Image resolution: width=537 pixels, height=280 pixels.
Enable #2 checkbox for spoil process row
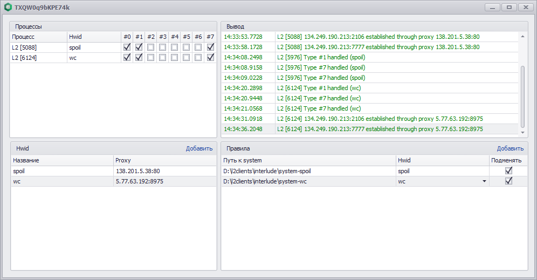tap(151, 47)
